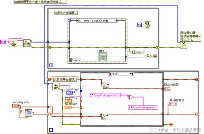Image resolution: width=204 pixels, height=134 pixels.
Task: Select the waveform build node beside constant 0
Action: click(29, 113)
